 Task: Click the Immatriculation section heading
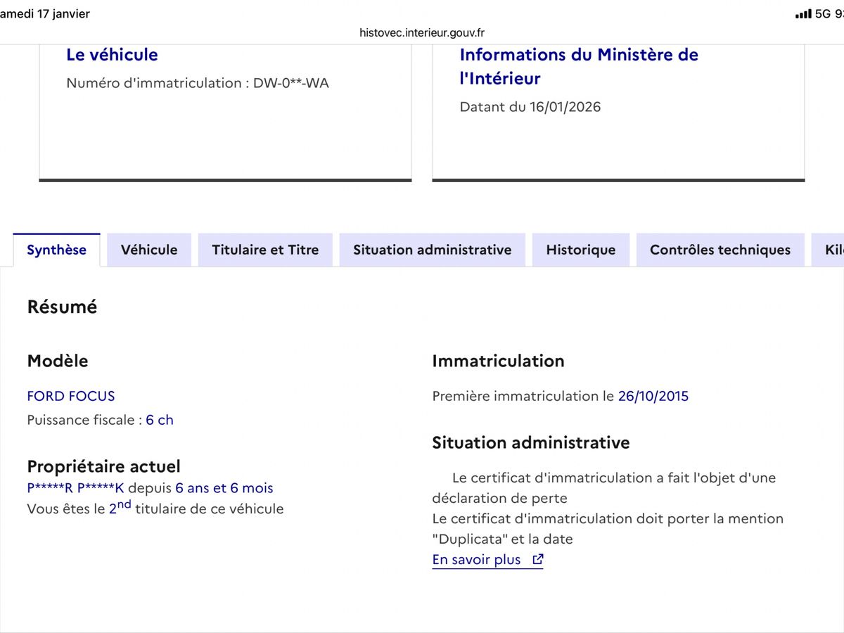(x=498, y=361)
